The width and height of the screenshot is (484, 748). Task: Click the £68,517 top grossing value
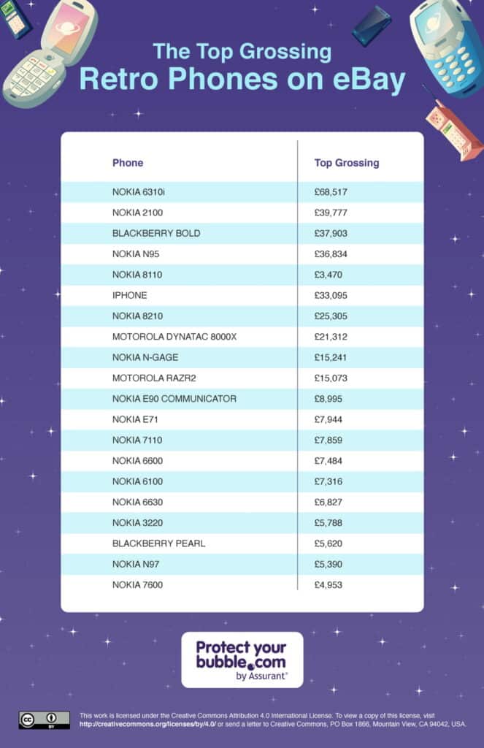point(332,192)
